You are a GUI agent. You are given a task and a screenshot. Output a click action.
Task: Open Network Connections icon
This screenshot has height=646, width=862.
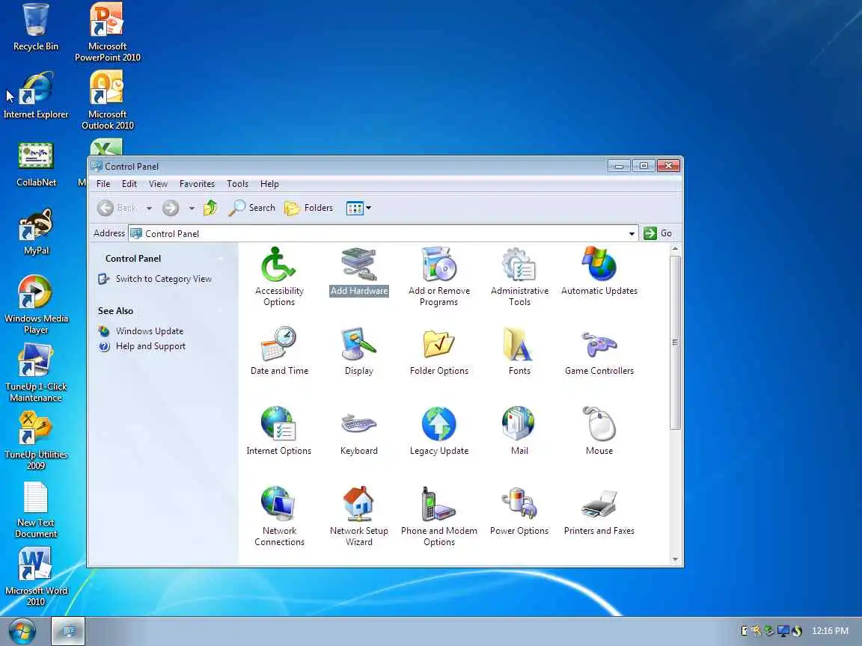tap(279, 517)
